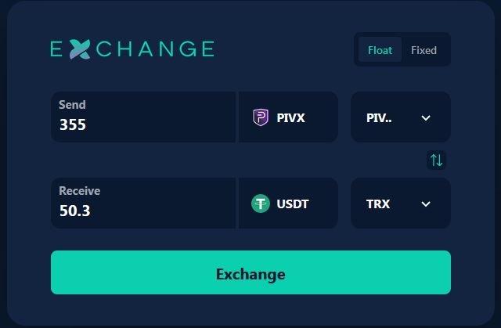Click the Send field label
The image size is (501, 328).
coord(73,105)
